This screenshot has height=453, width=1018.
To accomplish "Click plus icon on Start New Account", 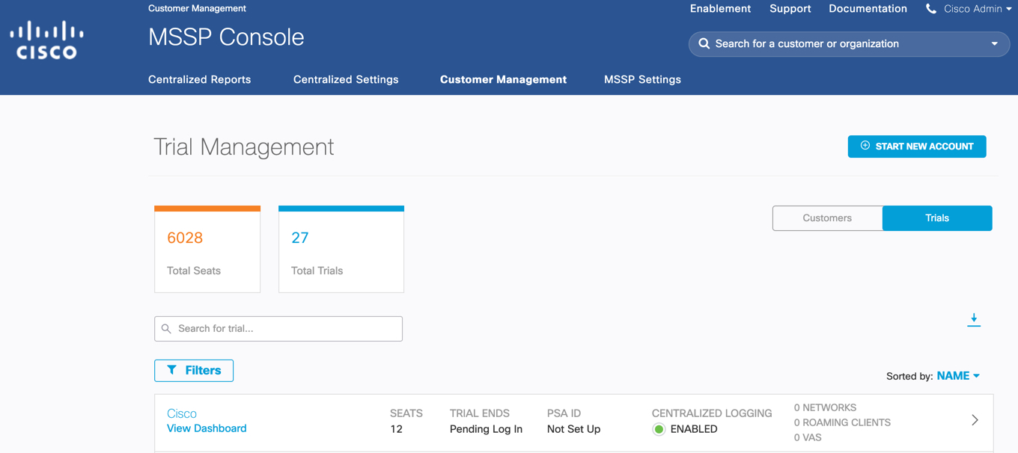I will pos(865,146).
